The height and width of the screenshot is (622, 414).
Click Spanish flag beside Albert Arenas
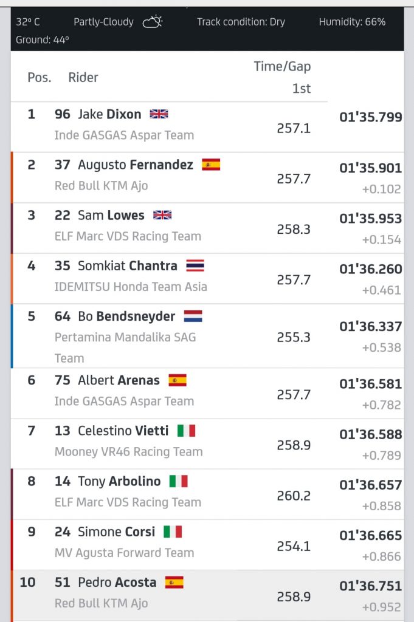(x=178, y=380)
